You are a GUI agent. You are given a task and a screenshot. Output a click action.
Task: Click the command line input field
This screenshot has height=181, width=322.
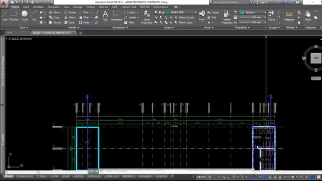(176, 171)
